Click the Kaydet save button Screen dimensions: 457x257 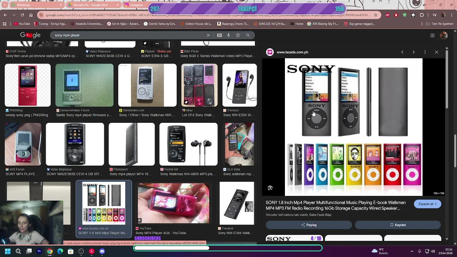coord(398,225)
